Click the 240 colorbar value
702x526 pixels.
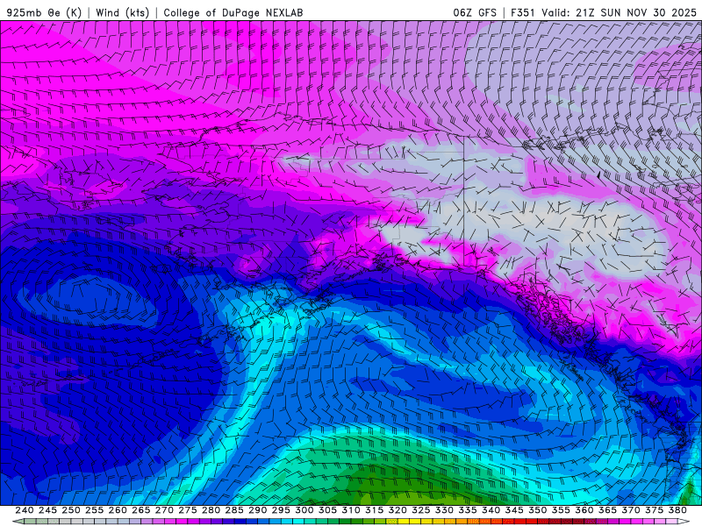25,510
